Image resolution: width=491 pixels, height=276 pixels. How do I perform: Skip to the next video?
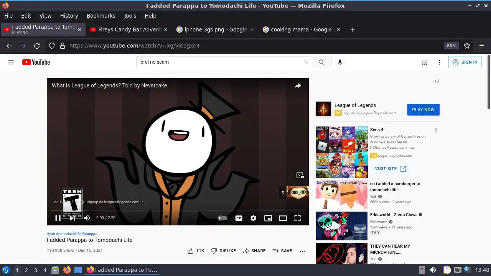point(72,218)
